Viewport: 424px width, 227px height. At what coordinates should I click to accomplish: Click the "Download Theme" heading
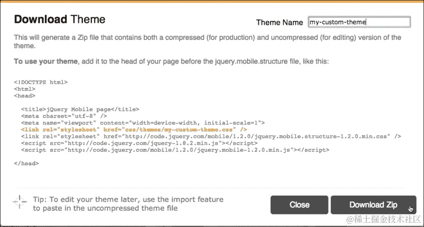pos(60,20)
